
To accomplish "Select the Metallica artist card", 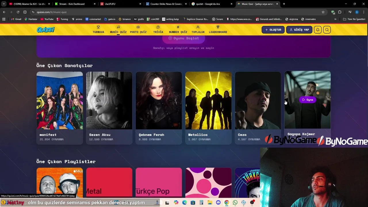I will 208,108.
